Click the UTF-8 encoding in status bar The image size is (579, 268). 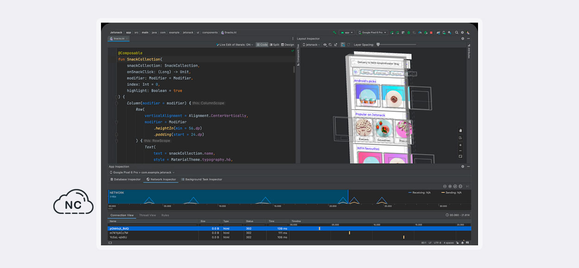coord(438,243)
